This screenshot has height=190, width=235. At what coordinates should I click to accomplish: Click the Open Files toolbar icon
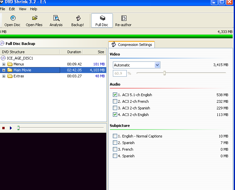(x=35, y=18)
